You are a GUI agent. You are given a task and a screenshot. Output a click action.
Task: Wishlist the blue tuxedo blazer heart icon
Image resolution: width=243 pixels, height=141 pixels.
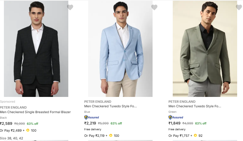(x=154, y=7)
